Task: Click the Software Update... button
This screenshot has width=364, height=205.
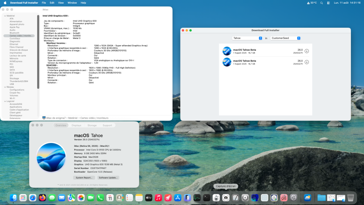Action: click(108, 178)
